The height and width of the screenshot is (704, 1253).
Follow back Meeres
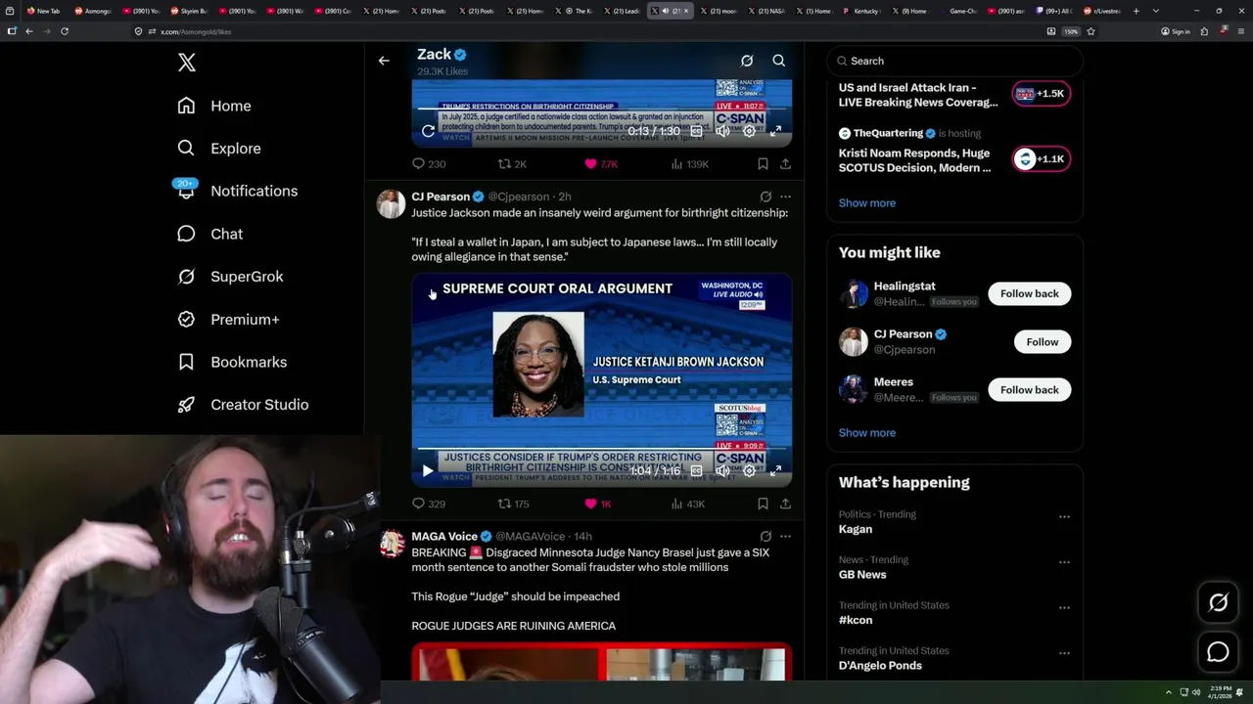tap(1030, 389)
